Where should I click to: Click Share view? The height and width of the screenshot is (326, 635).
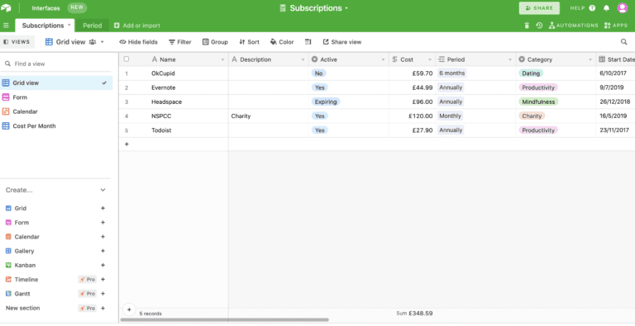point(341,41)
